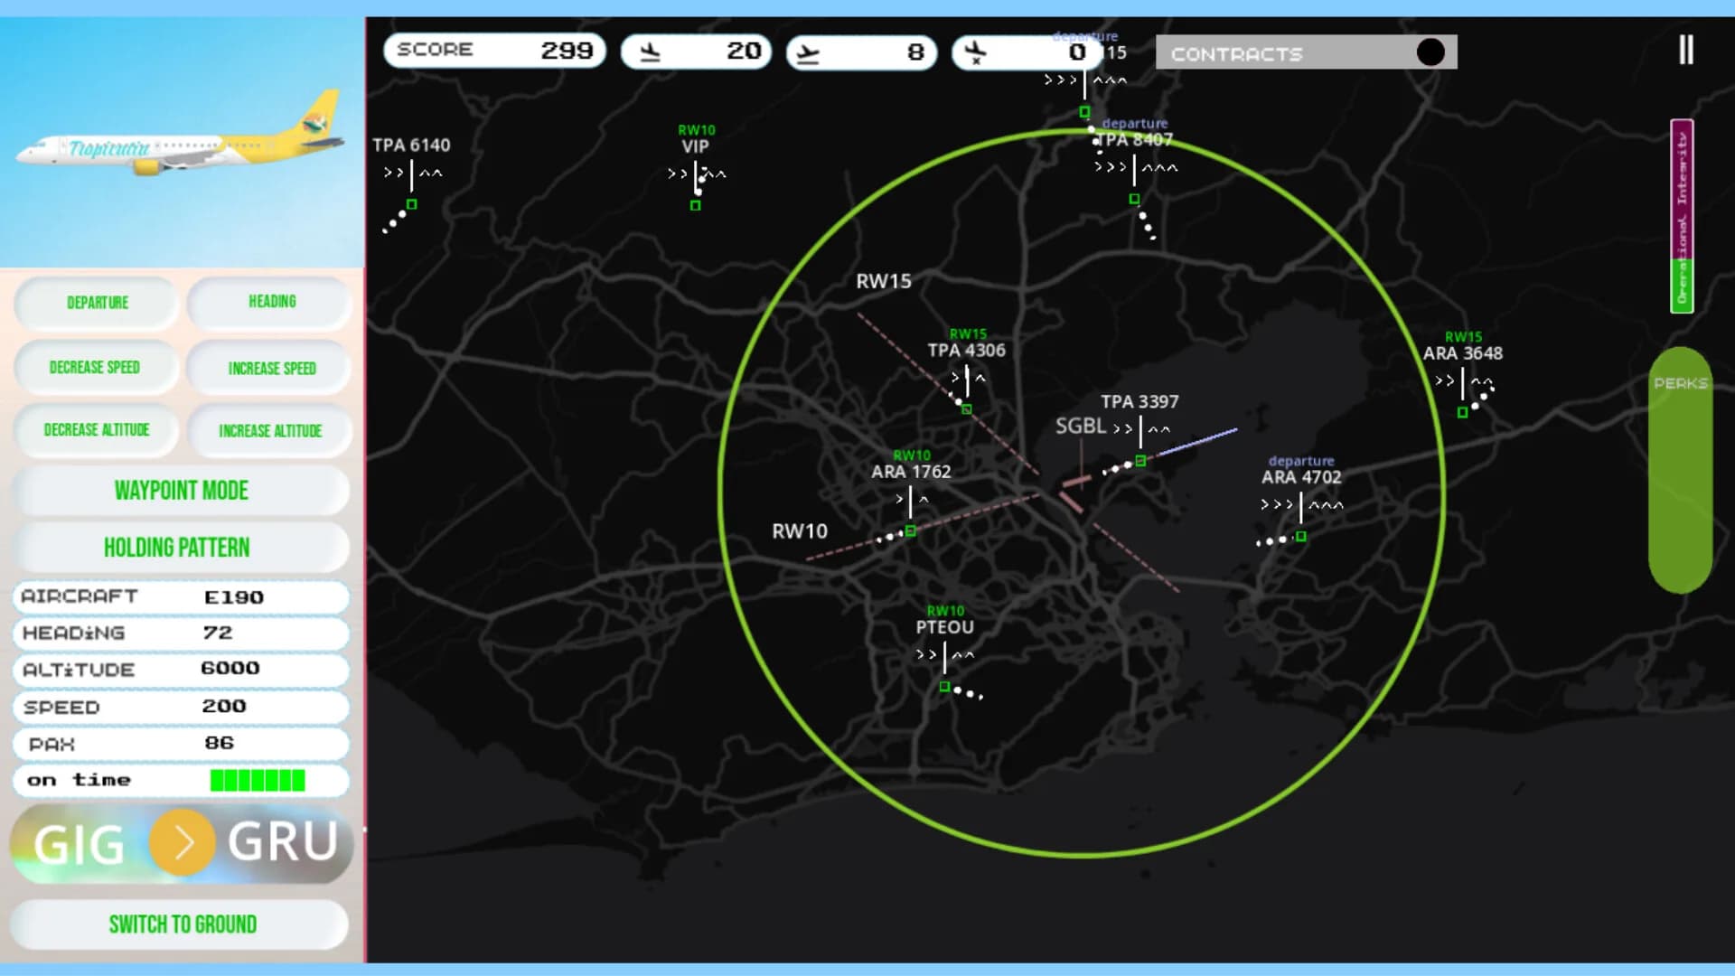Select departing aircraft TPA 8407
1735x976 pixels.
coord(1134,199)
